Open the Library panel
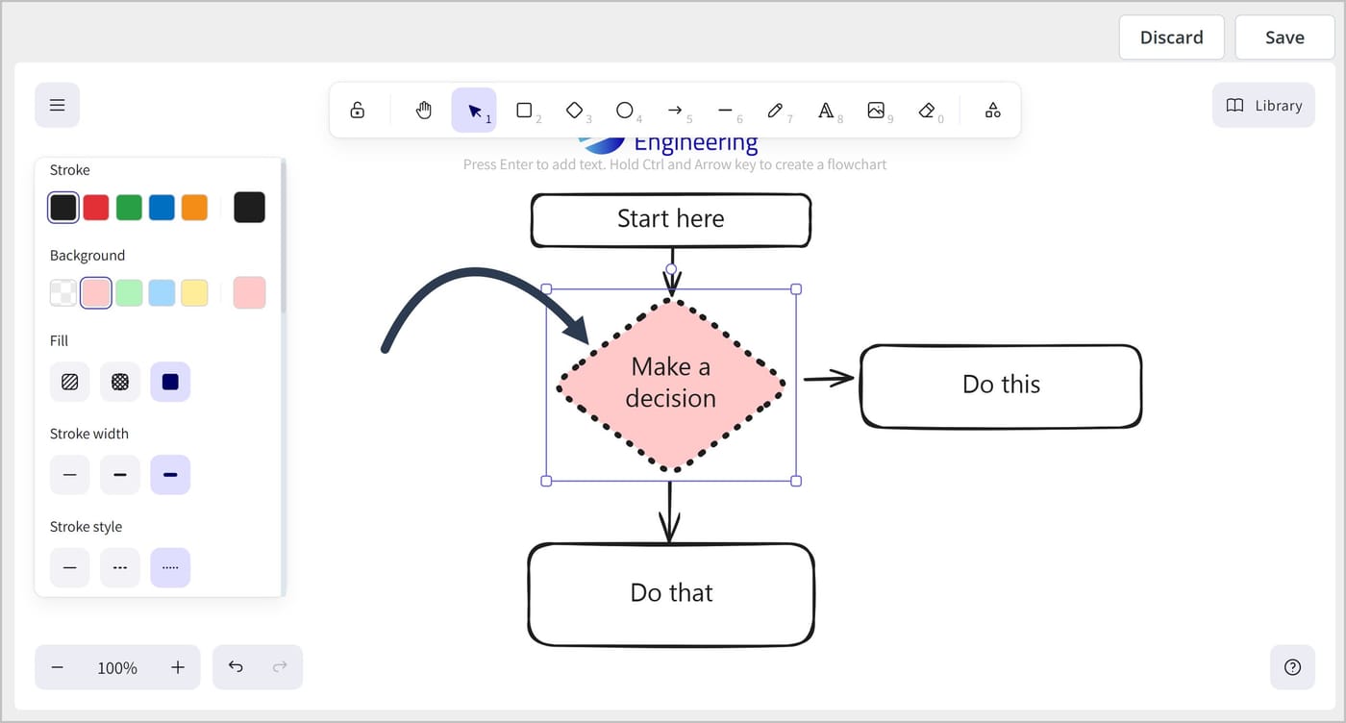 [1263, 105]
